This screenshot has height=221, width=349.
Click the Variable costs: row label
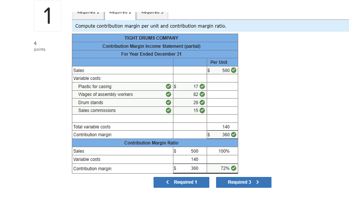(x=87, y=78)
